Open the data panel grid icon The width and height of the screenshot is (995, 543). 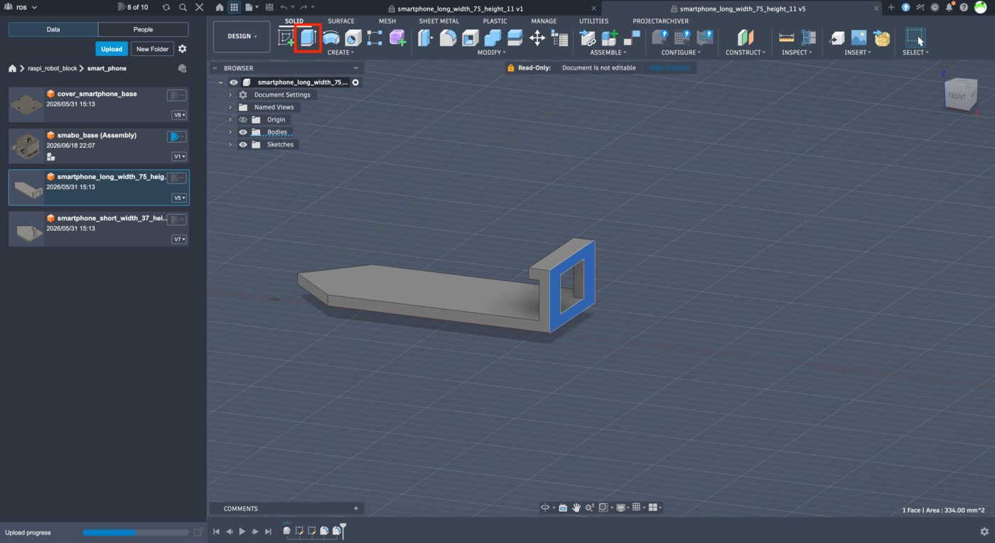pos(233,7)
